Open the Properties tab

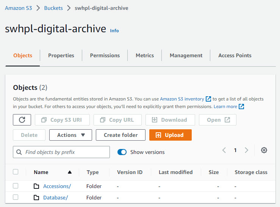click(x=61, y=55)
